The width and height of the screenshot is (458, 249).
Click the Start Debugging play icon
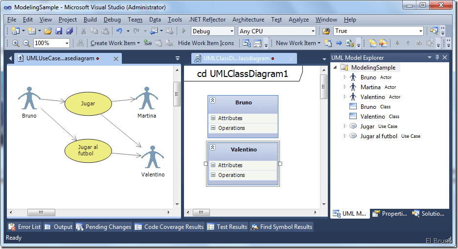184,31
